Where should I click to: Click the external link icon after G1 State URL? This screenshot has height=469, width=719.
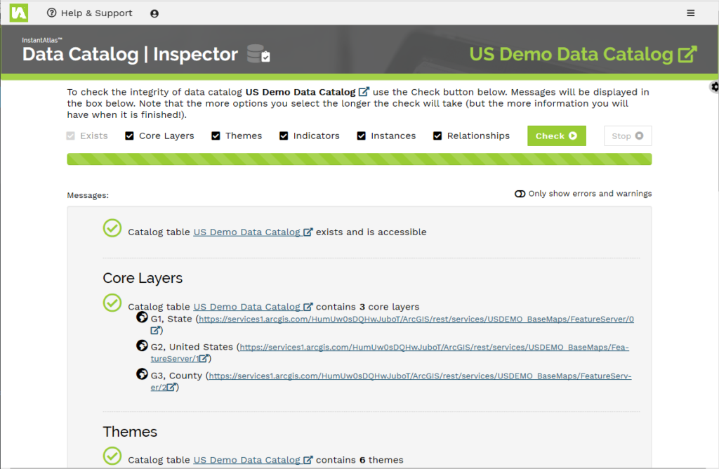click(x=155, y=330)
